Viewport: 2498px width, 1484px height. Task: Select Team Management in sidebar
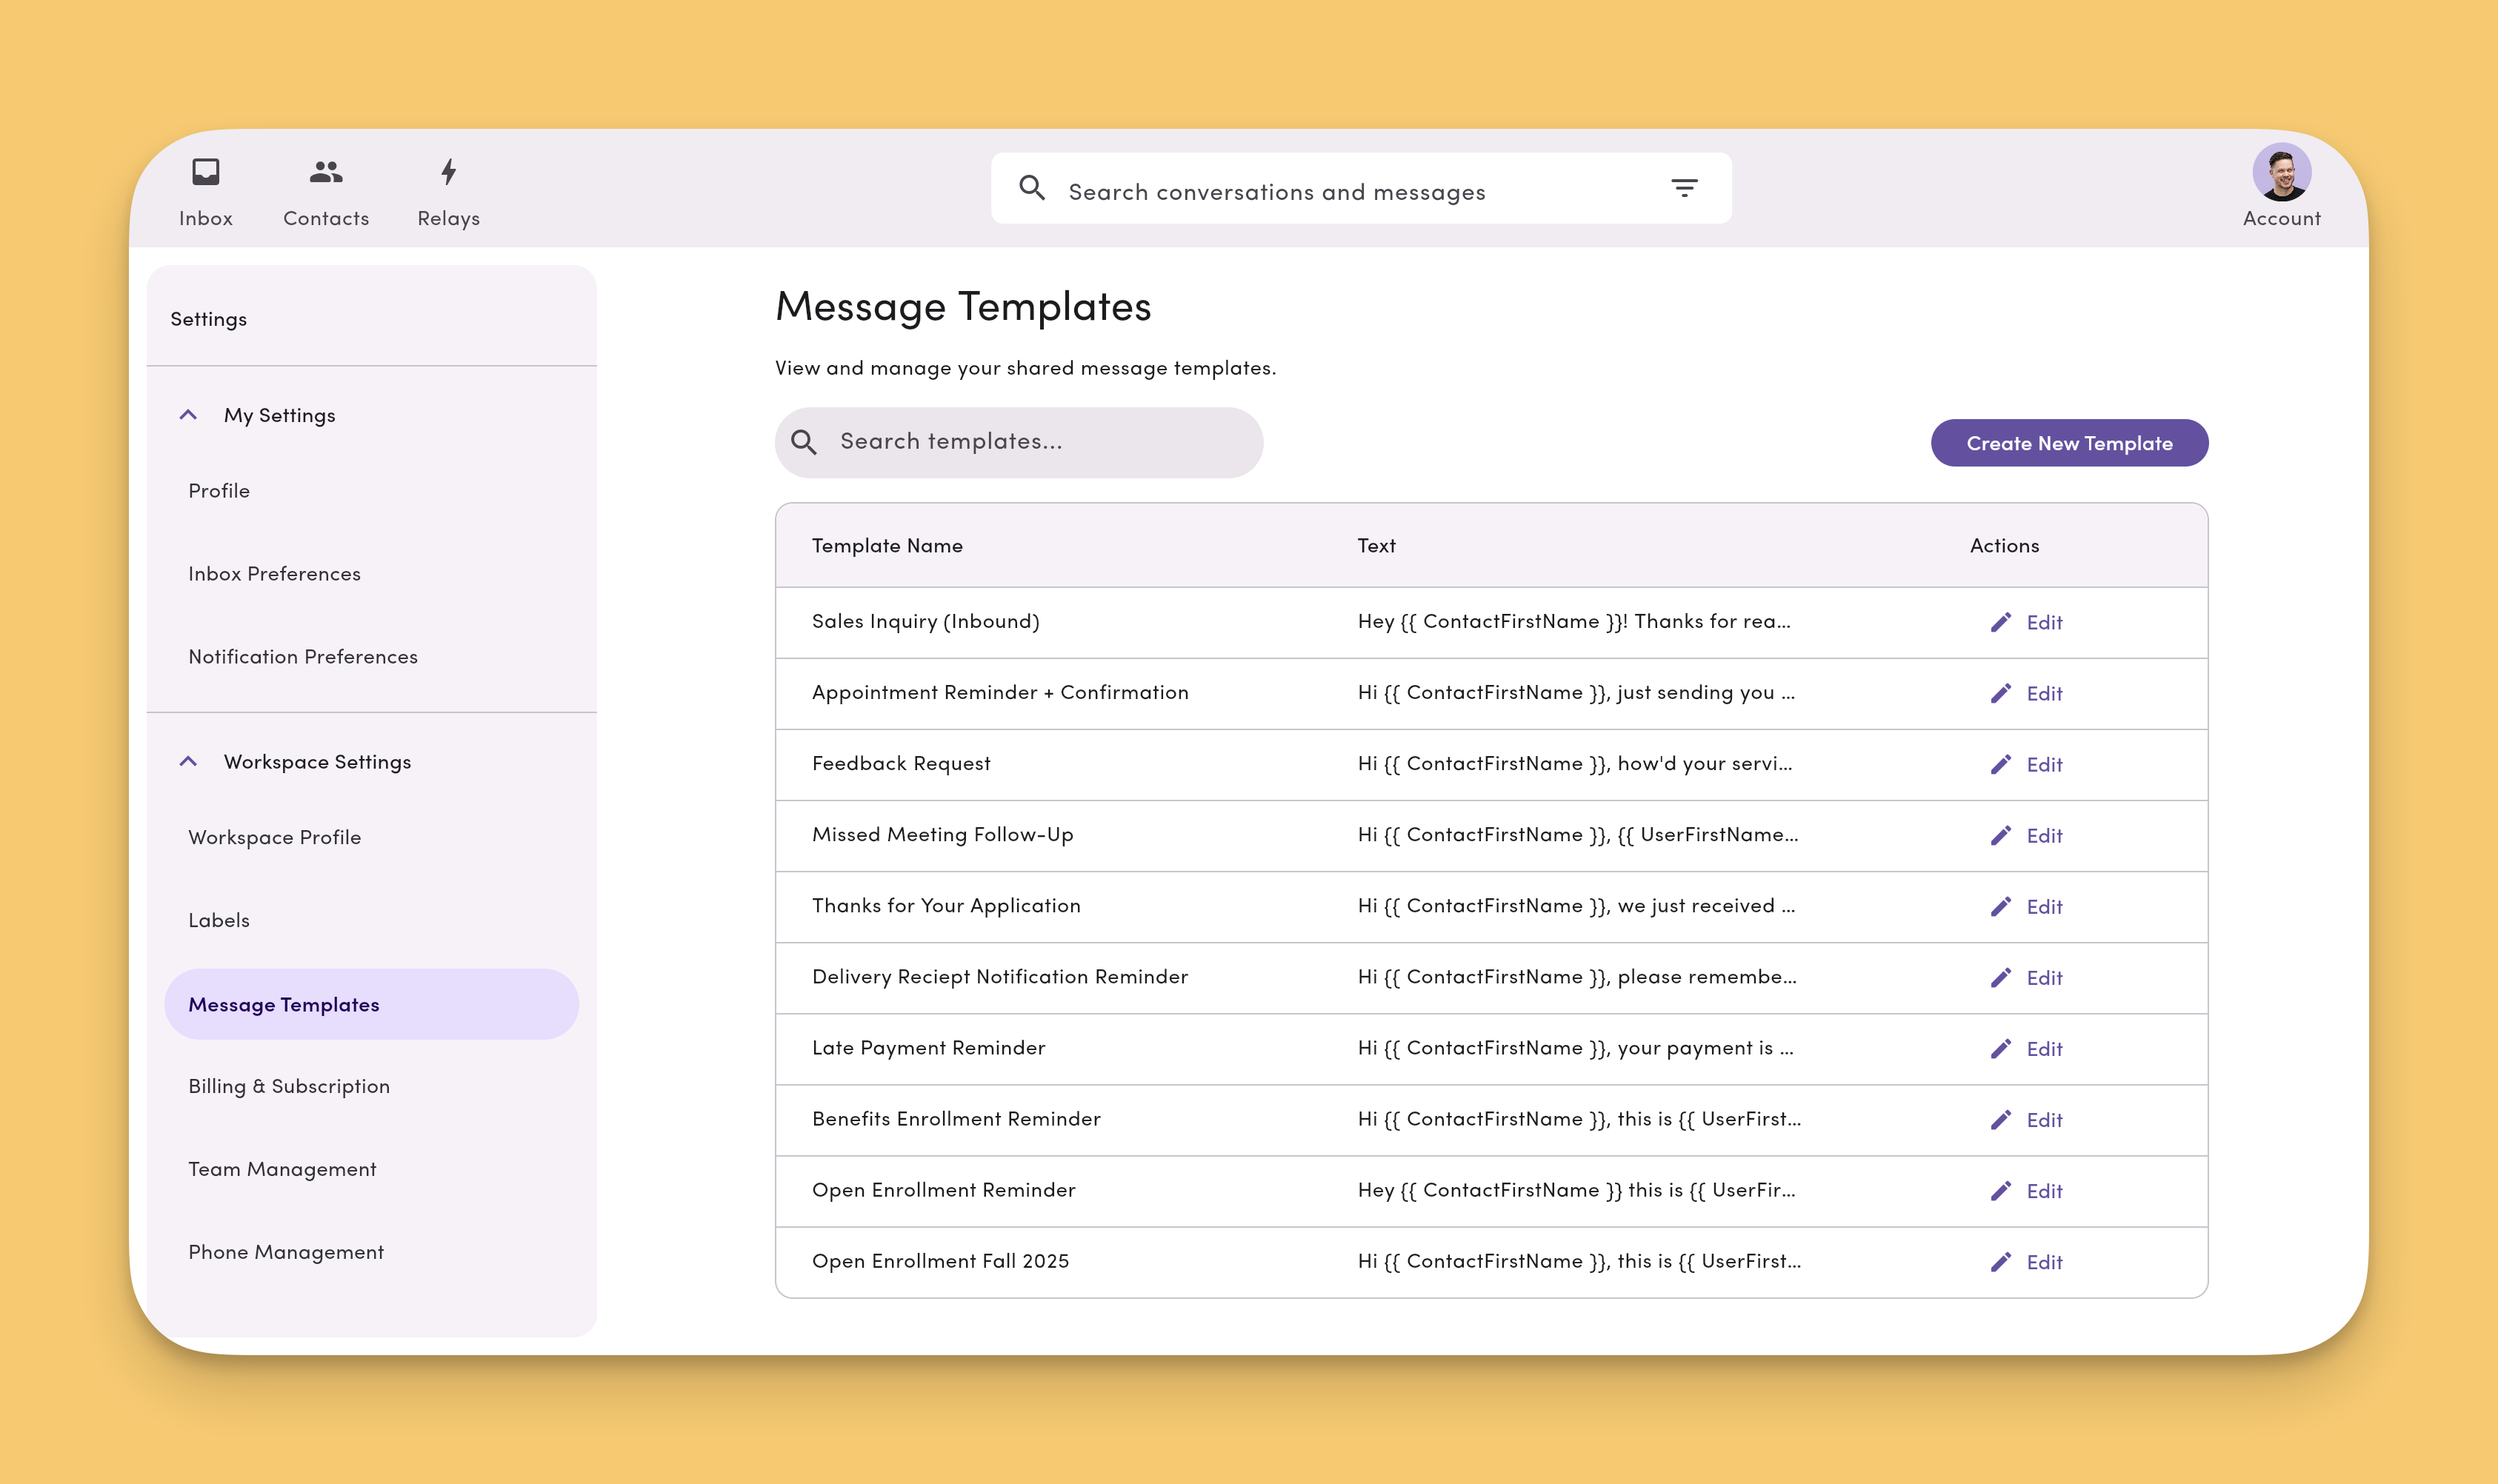(282, 1168)
